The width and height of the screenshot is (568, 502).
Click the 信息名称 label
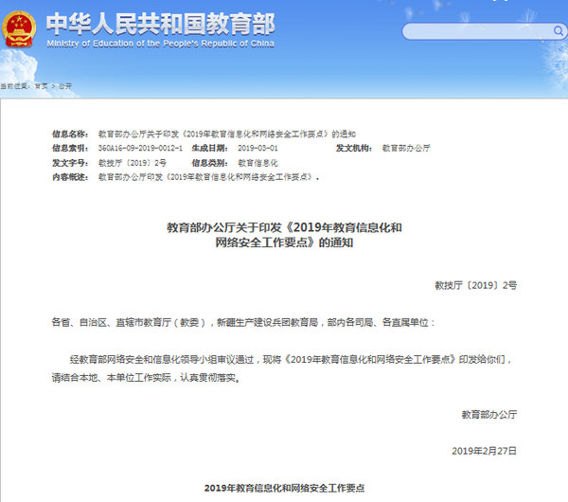click(x=70, y=134)
